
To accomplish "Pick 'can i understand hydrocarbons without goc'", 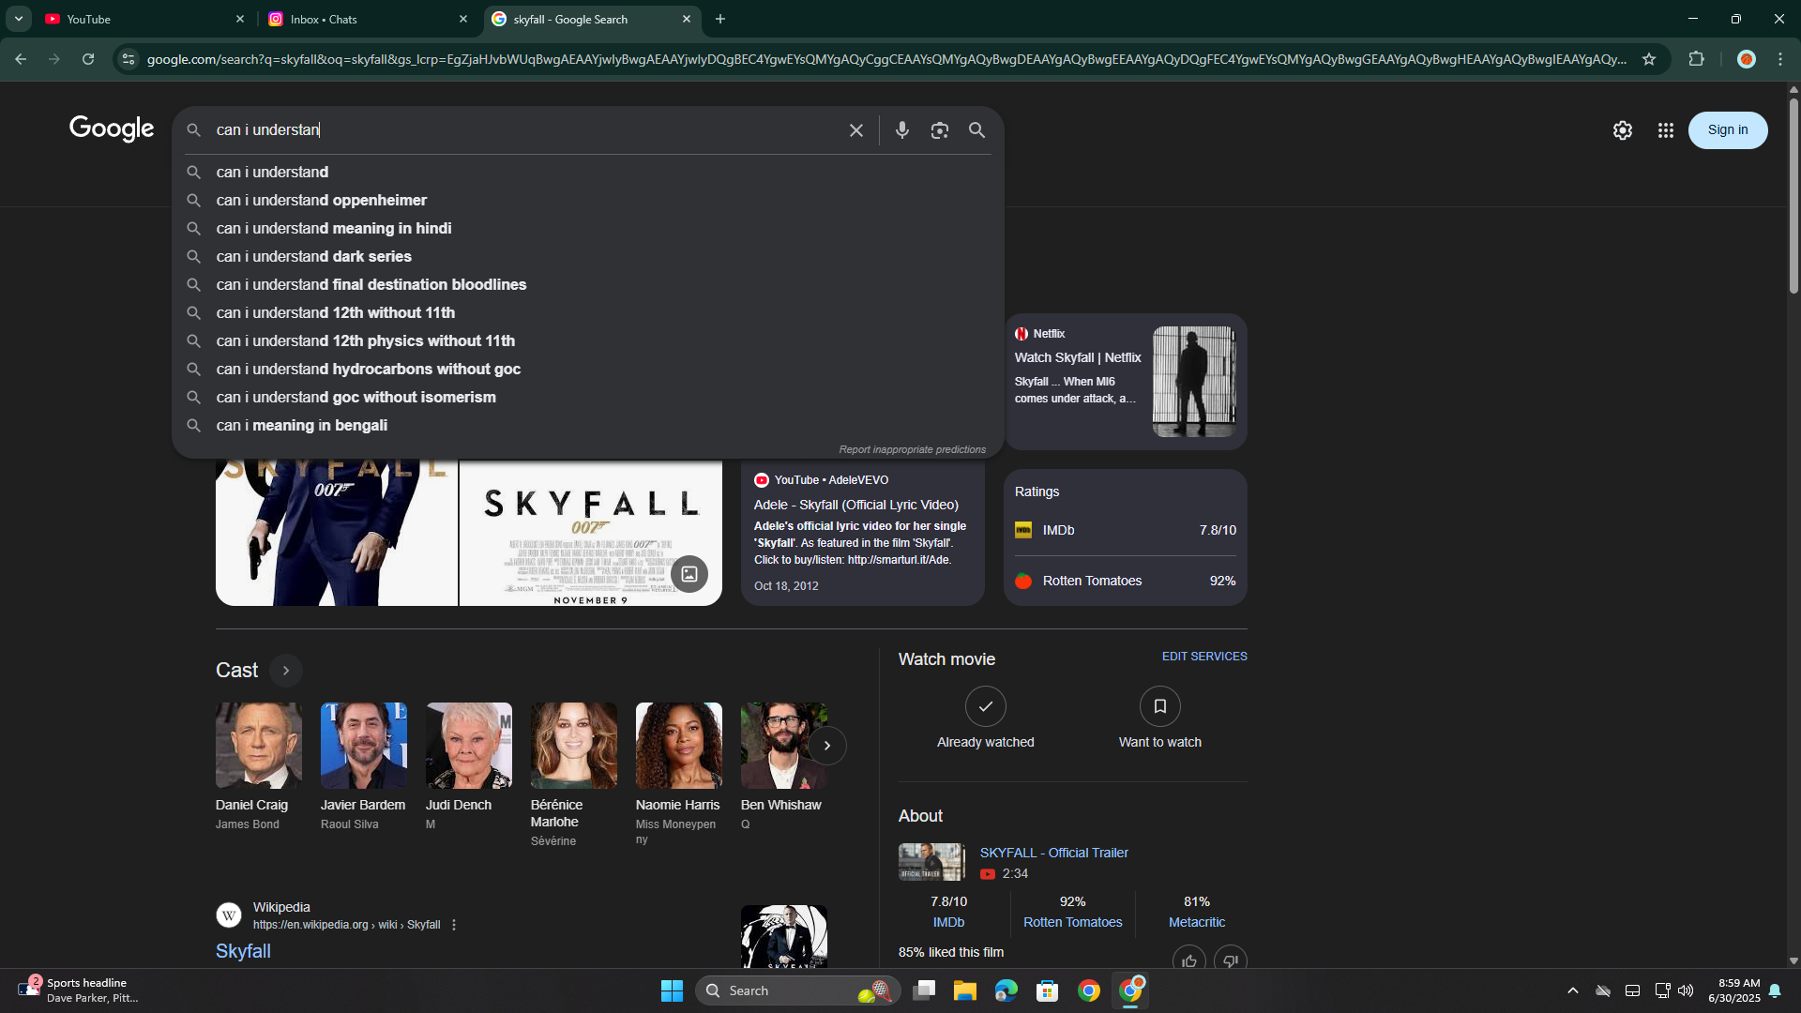I will tap(587, 370).
